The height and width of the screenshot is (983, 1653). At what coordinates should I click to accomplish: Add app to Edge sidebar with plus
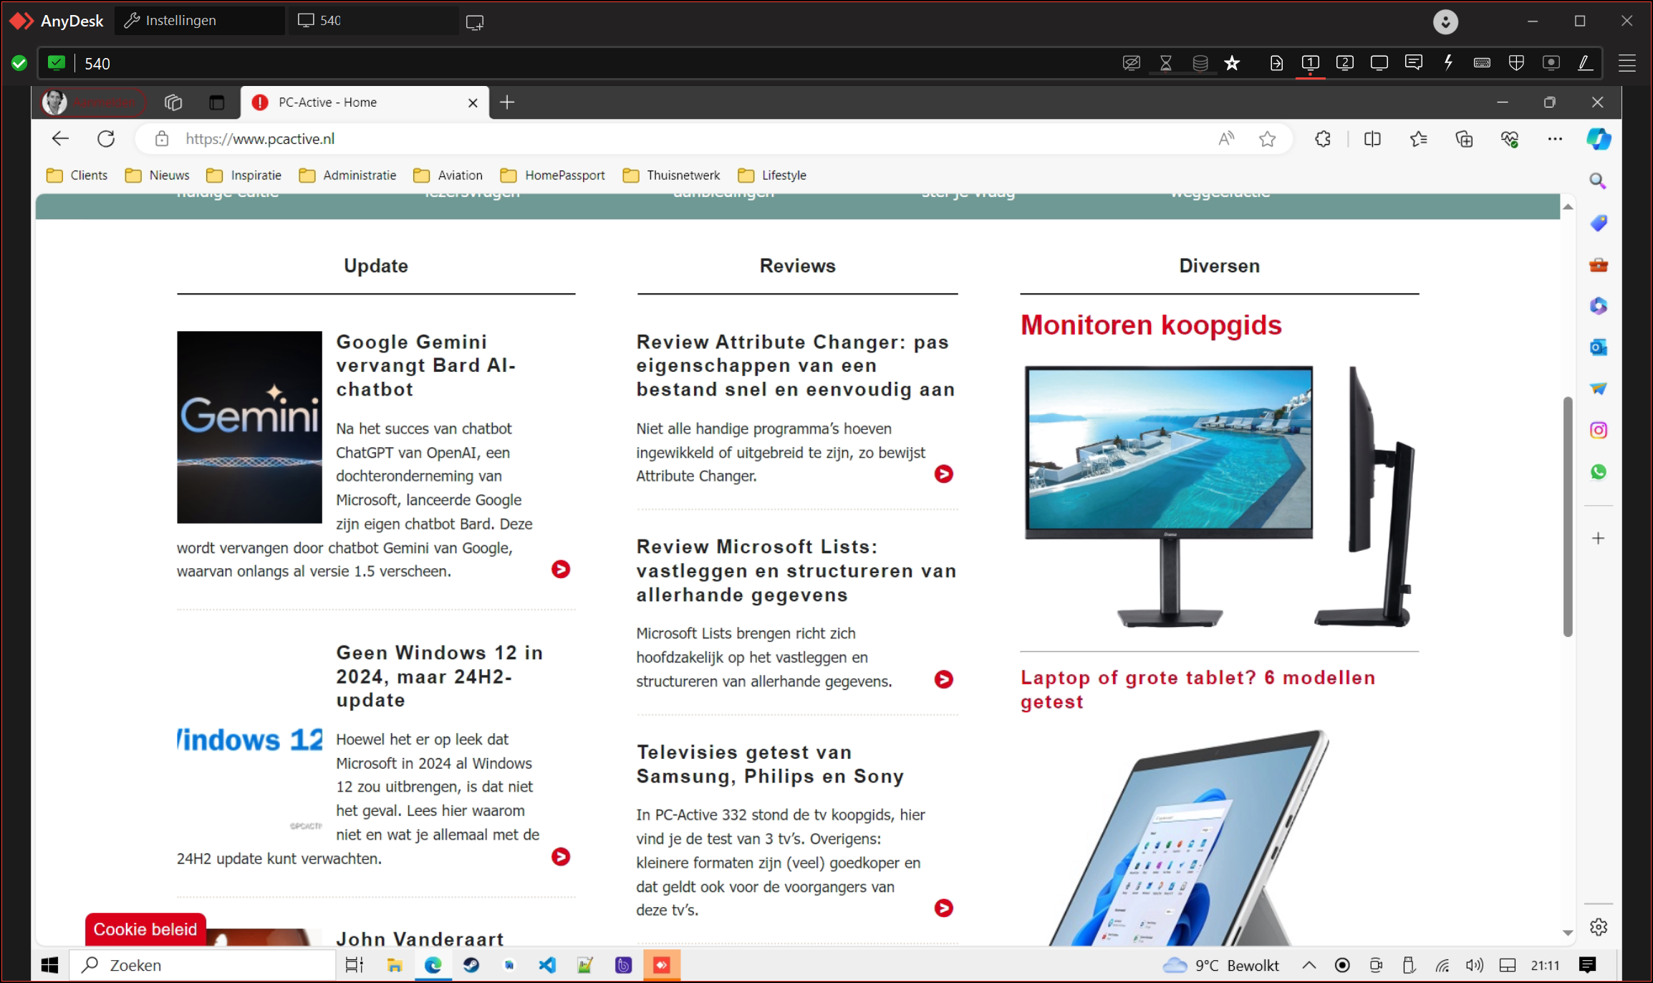point(1598,538)
